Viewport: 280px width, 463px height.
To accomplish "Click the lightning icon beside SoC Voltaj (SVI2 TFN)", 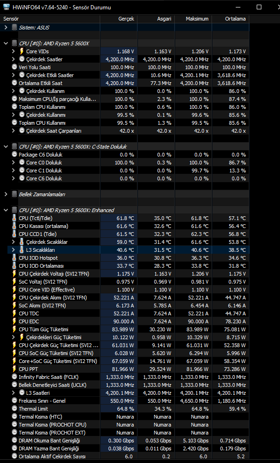I will tap(14, 282).
